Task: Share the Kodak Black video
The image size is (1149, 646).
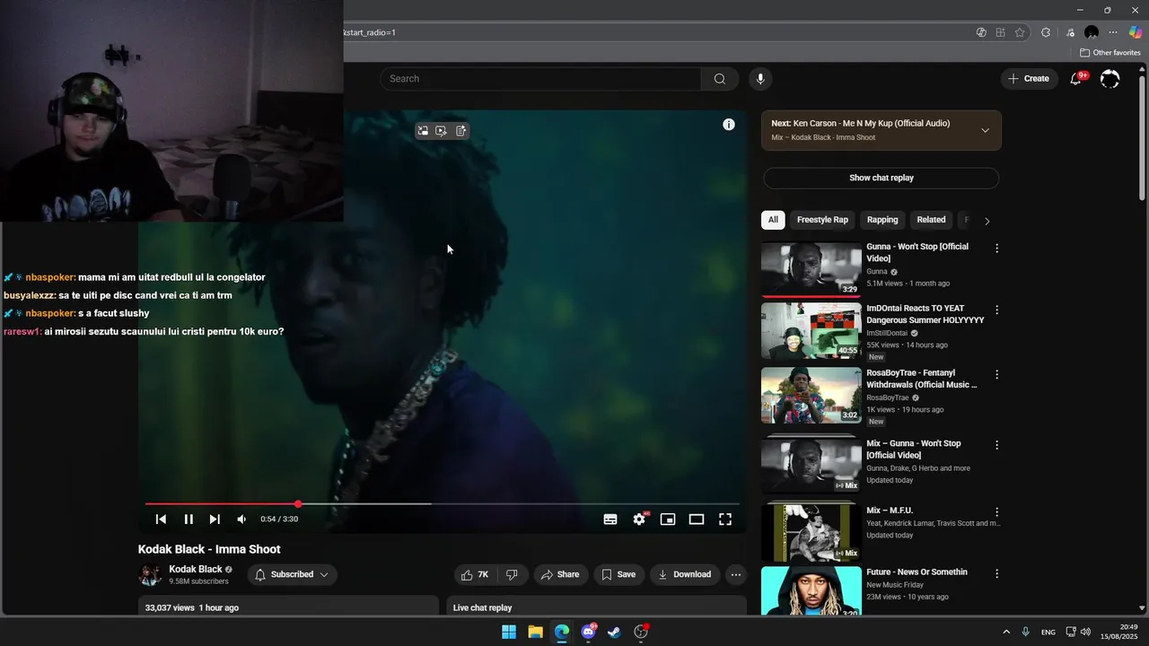Action: [559, 574]
